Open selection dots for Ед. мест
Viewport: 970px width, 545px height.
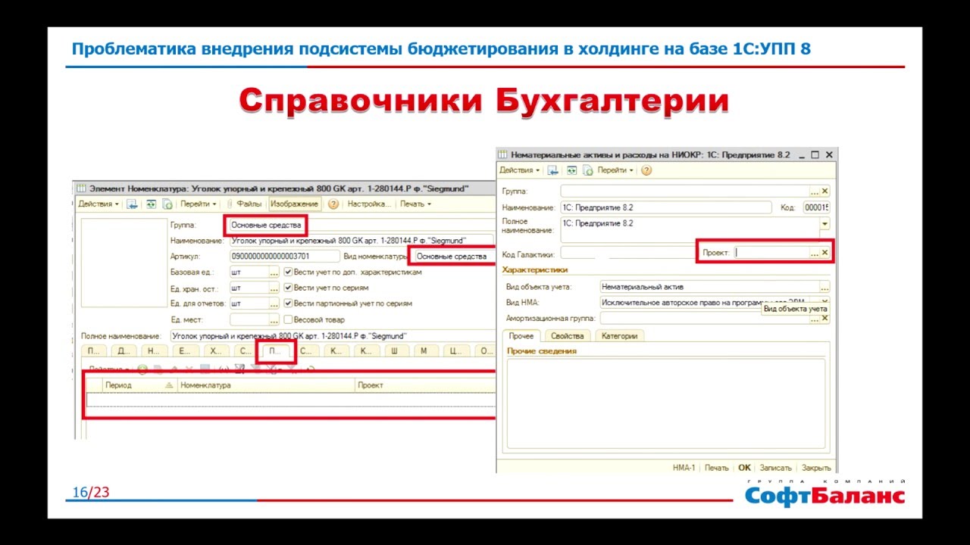pyautogui.click(x=274, y=319)
